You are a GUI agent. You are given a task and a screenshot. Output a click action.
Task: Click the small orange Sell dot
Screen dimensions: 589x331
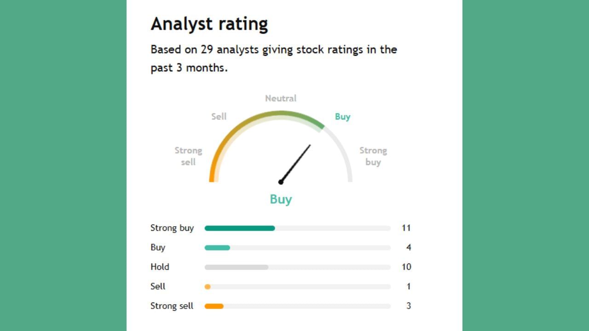click(208, 287)
